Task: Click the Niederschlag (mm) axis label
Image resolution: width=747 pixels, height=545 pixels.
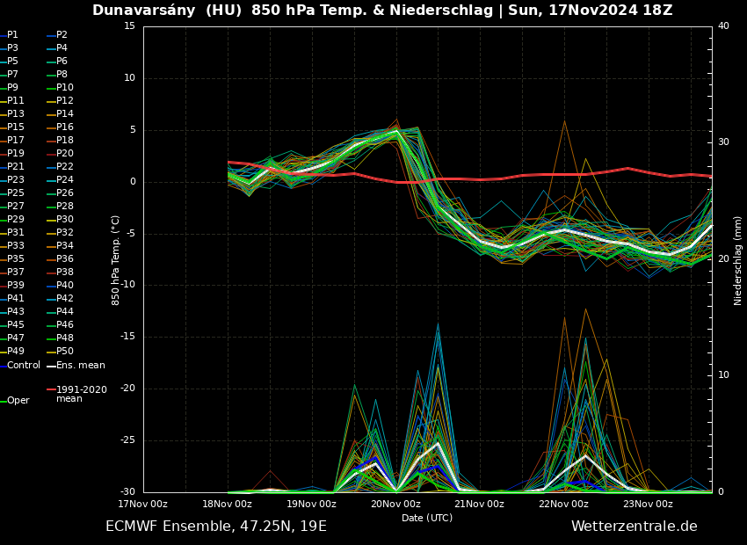Action: coord(738,260)
